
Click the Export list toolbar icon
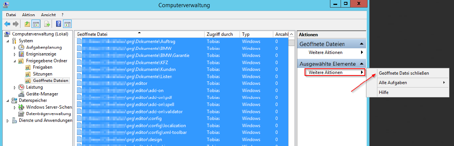[47, 24]
